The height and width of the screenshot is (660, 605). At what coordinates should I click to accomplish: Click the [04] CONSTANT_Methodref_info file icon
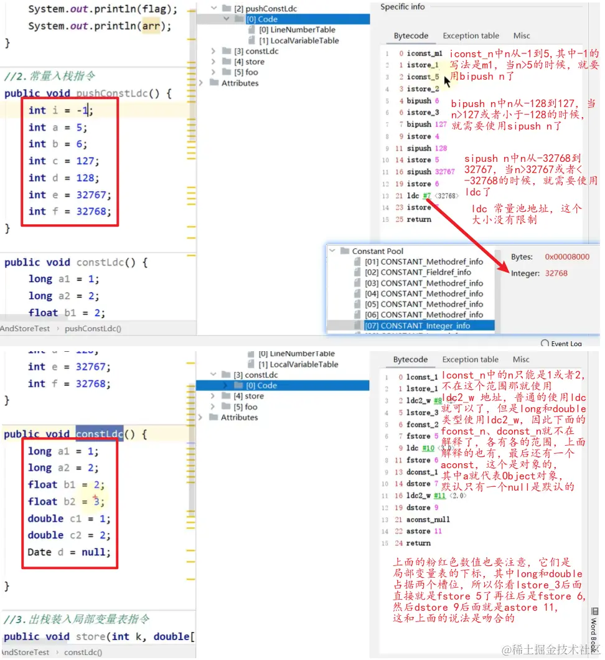tap(357, 293)
